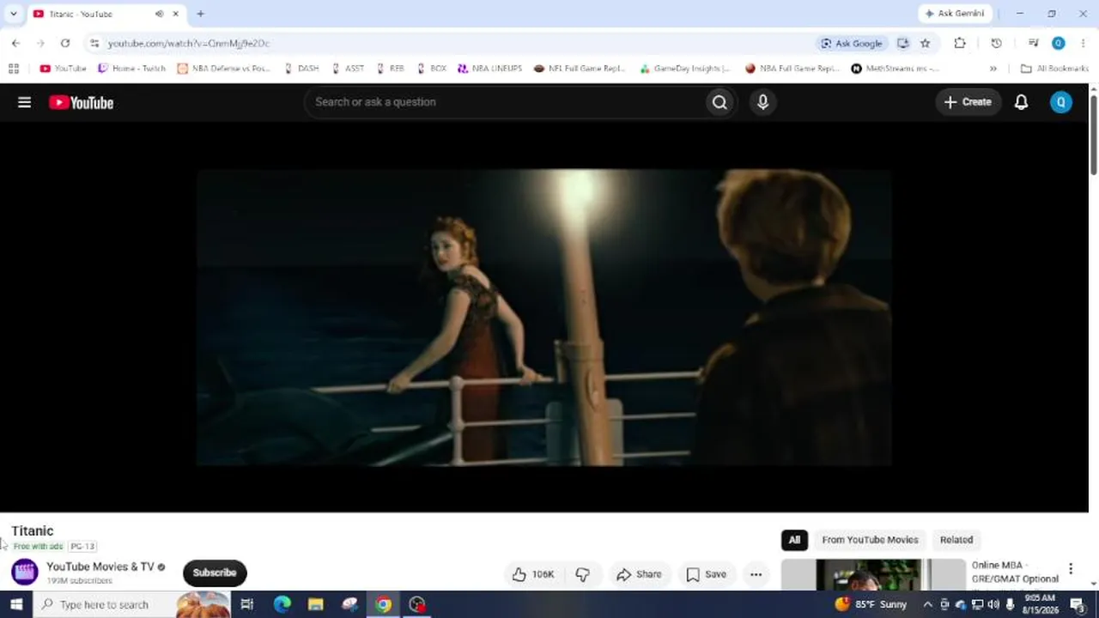The width and height of the screenshot is (1099, 618).
Task: Open the Chrome profile avatar in toolbar
Action: tap(1059, 43)
